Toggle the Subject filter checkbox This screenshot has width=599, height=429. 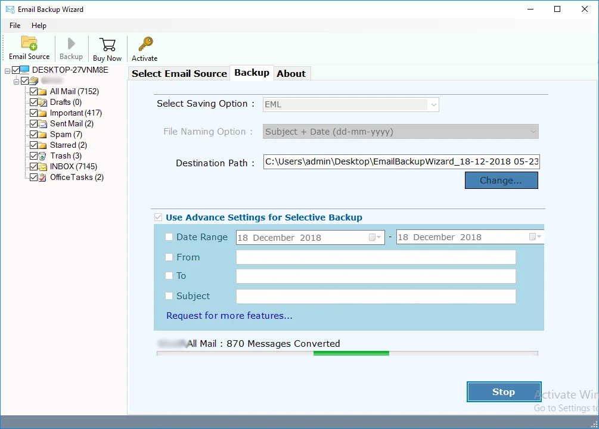click(169, 296)
